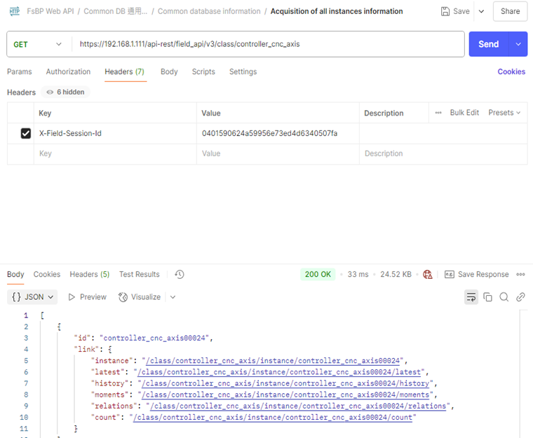Open headers table options ellipsis
533x438 pixels.
pos(438,112)
